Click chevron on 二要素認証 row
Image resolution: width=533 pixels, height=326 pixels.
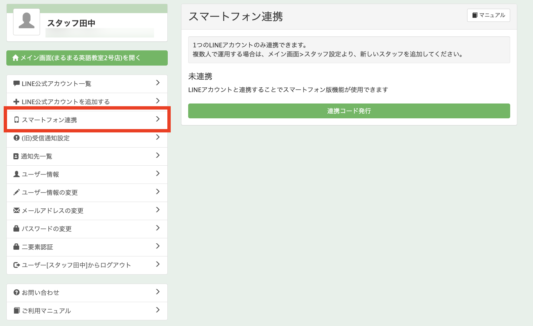158,246
